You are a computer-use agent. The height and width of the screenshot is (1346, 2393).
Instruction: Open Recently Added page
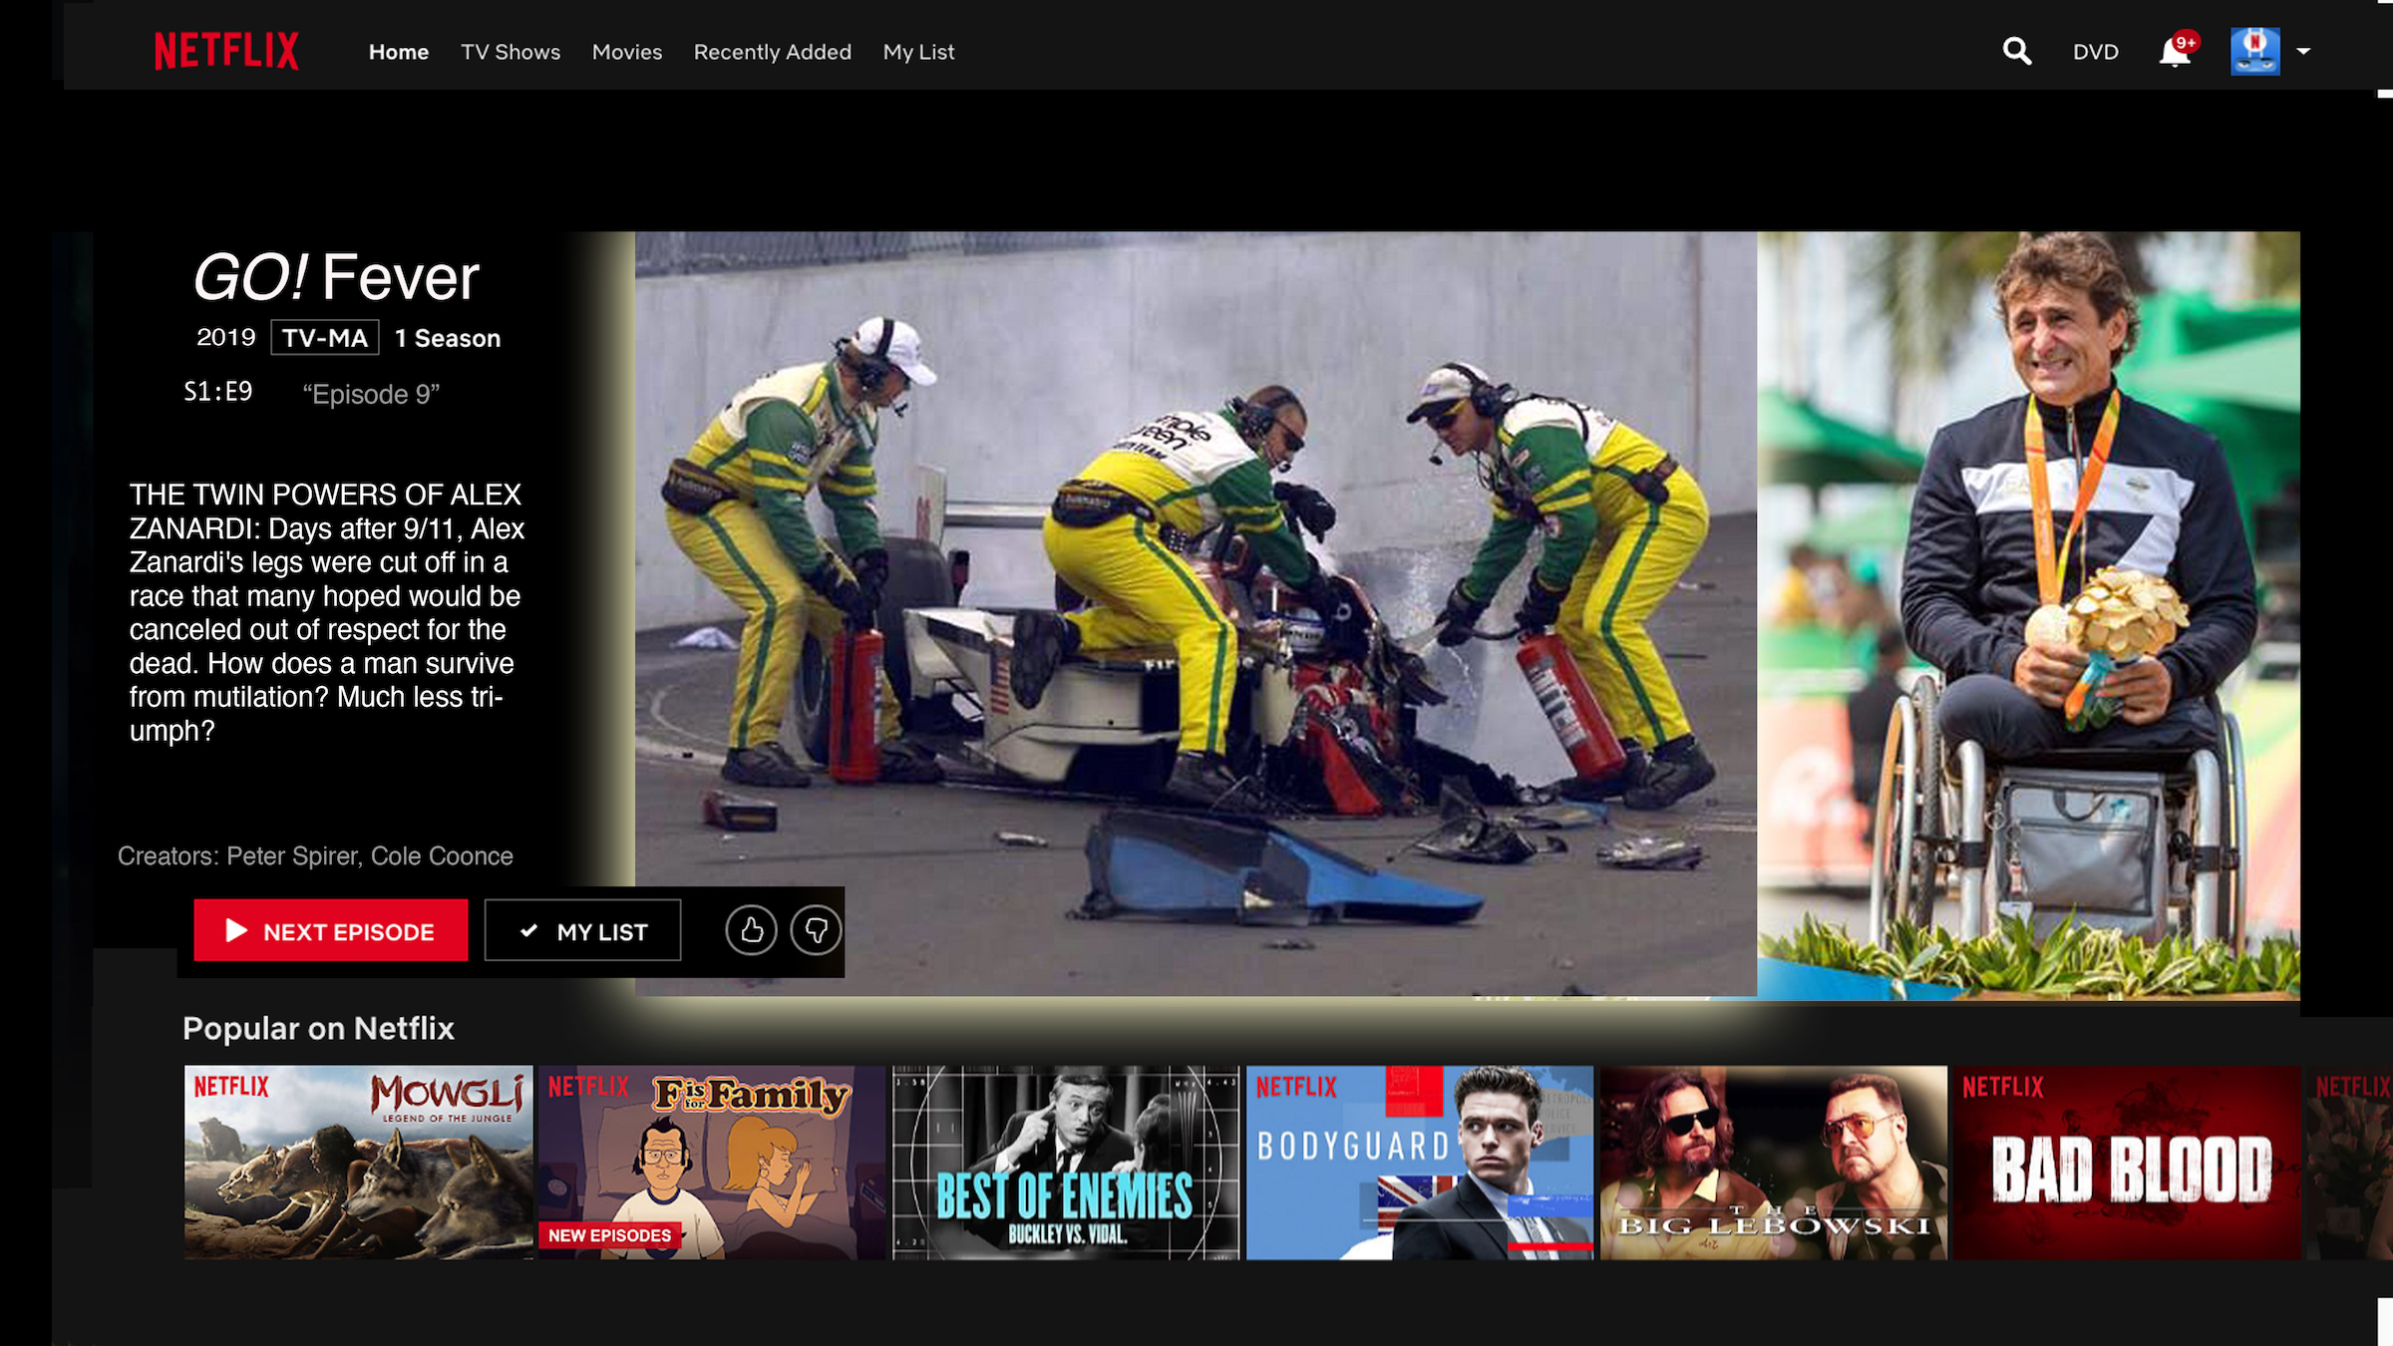pyautogui.click(x=772, y=52)
